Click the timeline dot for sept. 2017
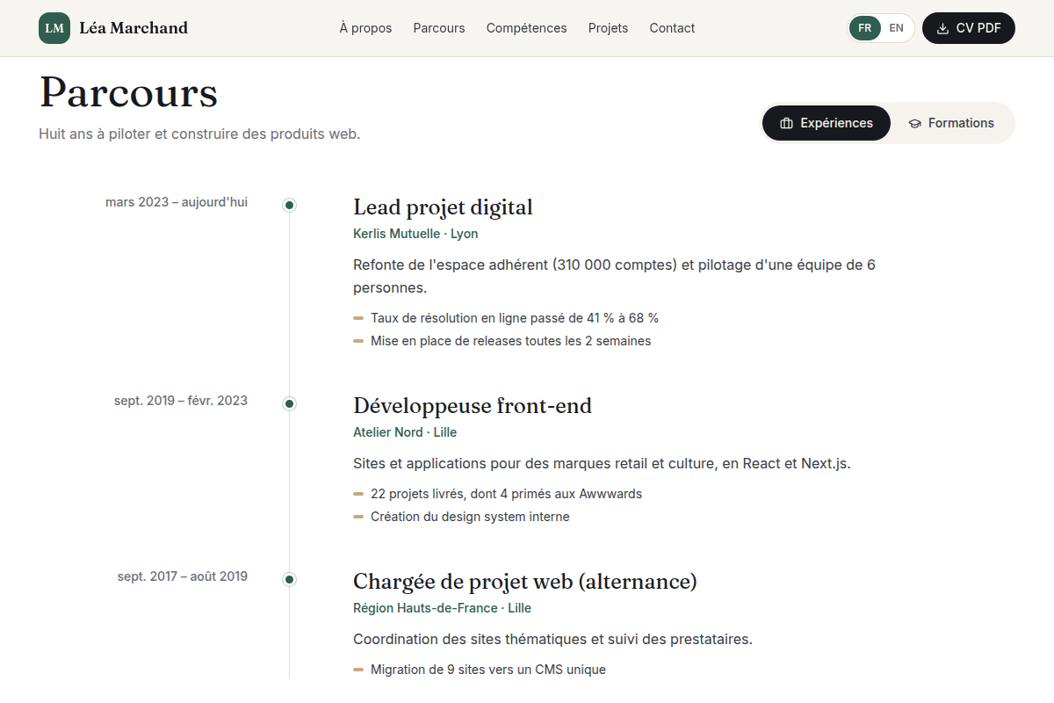Image resolution: width=1054 pixels, height=703 pixels. pos(289,579)
